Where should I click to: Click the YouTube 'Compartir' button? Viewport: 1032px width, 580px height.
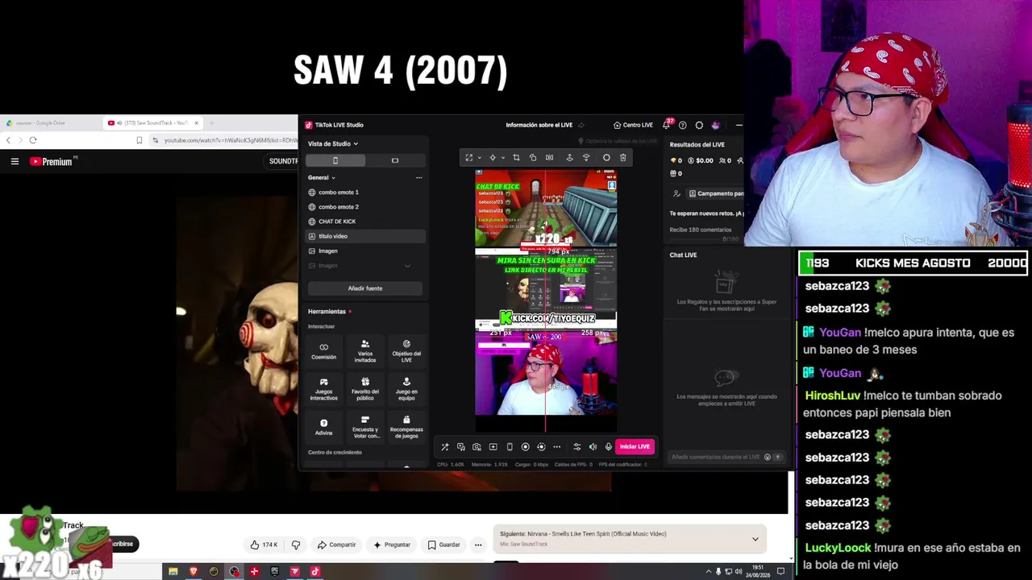coord(336,545)
